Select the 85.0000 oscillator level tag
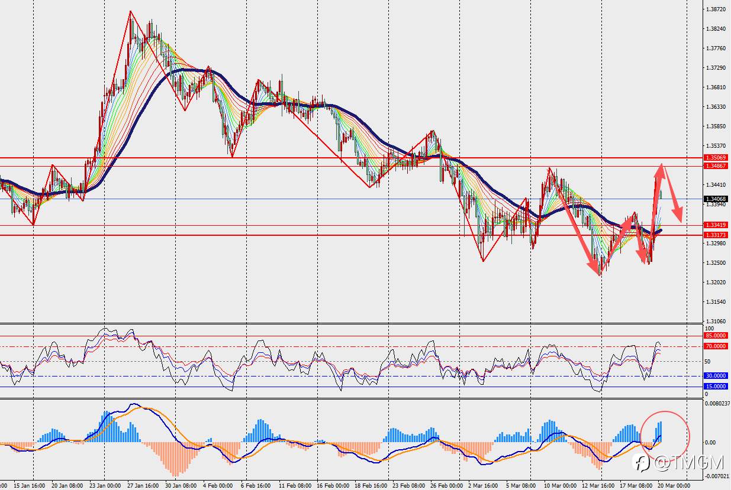 [x=716, y=336]
